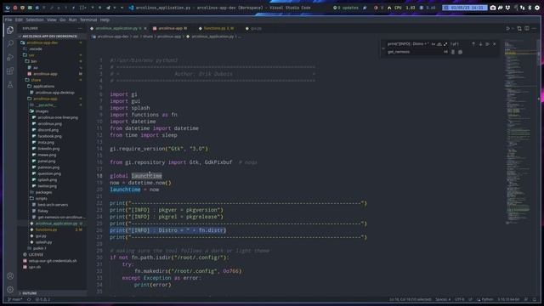Click the cursor line and column position in status bar
The image size is (544, 306).
click(x=410, y=299)
